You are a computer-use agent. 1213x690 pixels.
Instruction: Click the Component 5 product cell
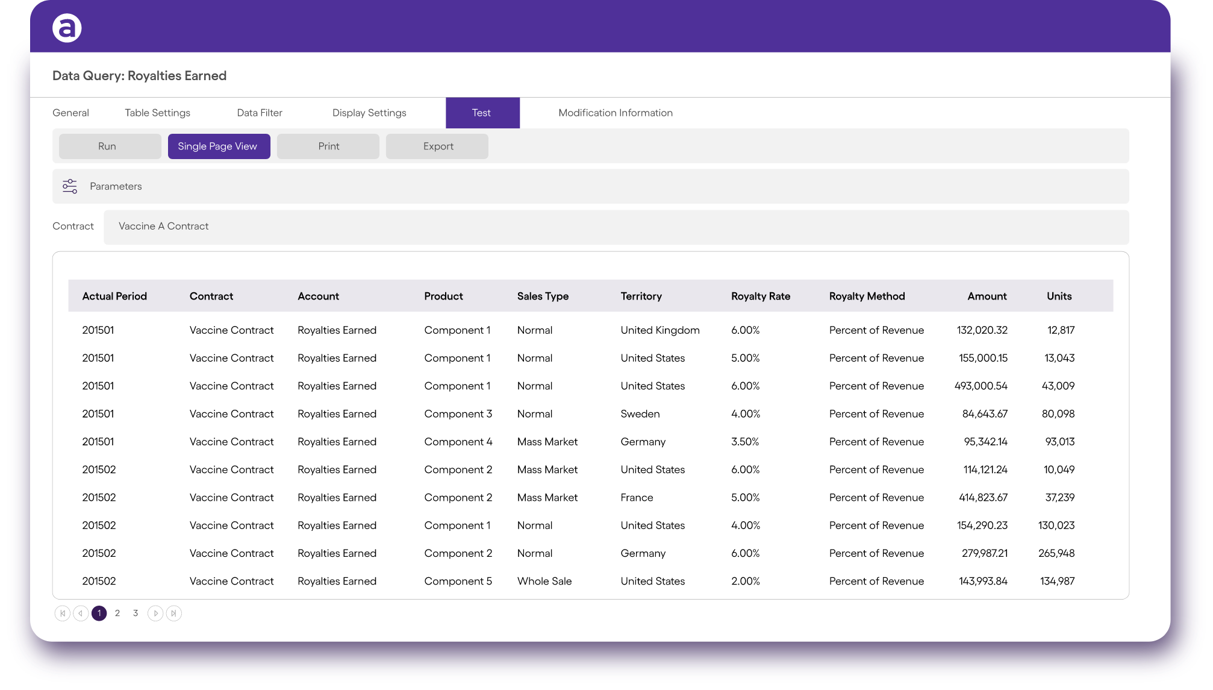click(x=458, y=582)
